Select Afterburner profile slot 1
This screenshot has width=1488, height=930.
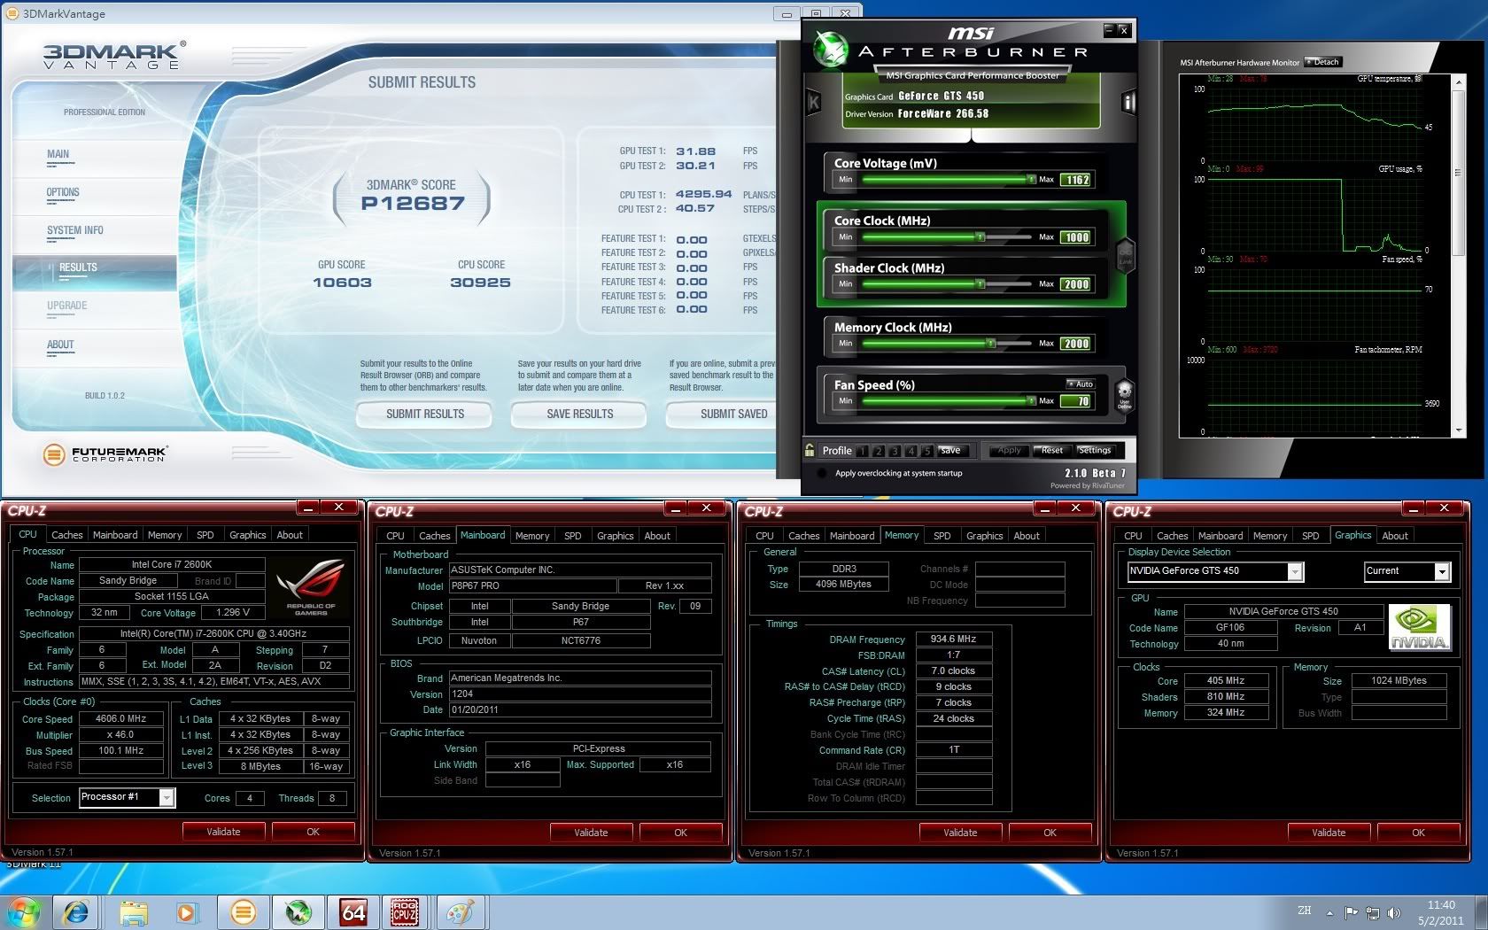[862, 451]
